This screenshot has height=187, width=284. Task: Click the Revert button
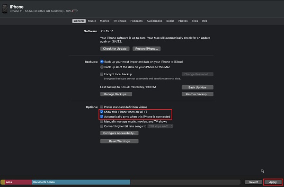coord(254,182)
